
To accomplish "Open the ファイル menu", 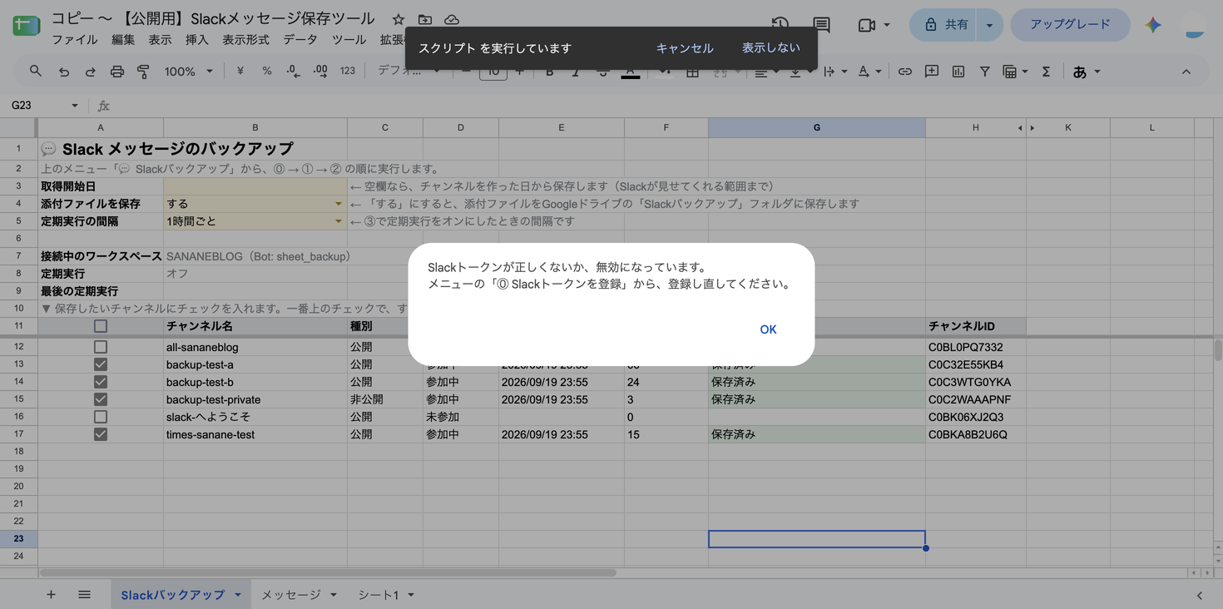I will click(x=75, y=40).
